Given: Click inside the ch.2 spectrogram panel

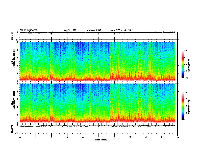Looking at the screenshot, I should (x=97, y=103).
